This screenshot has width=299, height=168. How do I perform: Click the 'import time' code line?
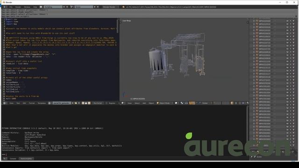pos(12,21)
